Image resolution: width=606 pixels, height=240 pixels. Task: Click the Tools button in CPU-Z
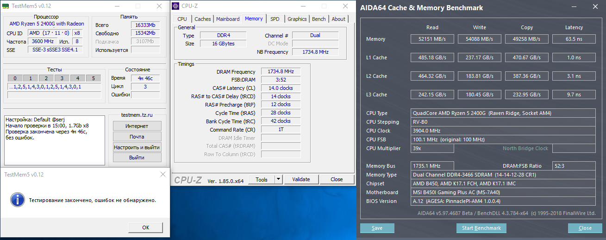[262, 179]
